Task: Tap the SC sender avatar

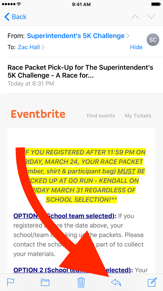Action: coord(153,39)
